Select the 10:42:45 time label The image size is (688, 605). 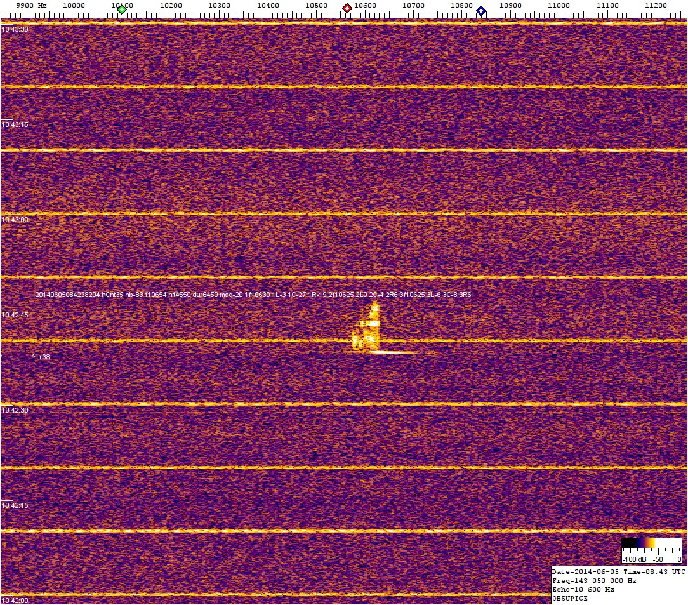[x=15, y=315]
